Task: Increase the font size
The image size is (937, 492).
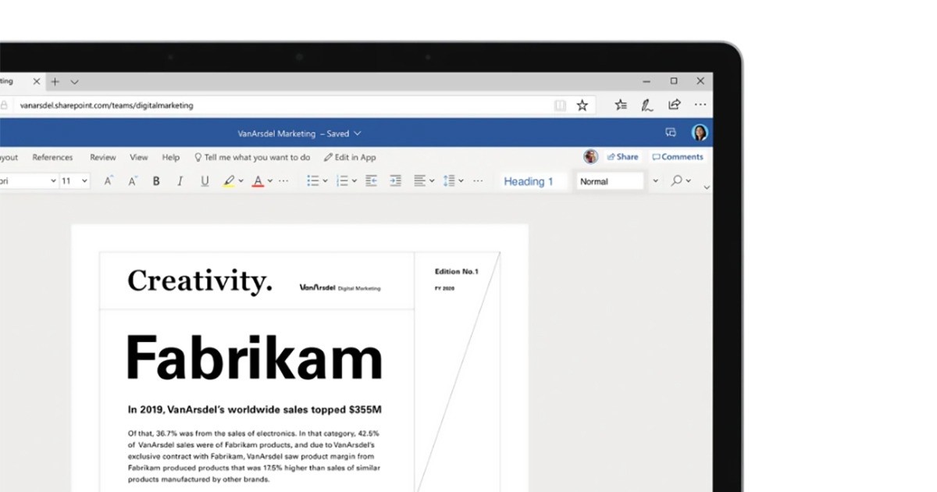Action: click(108, 180)
